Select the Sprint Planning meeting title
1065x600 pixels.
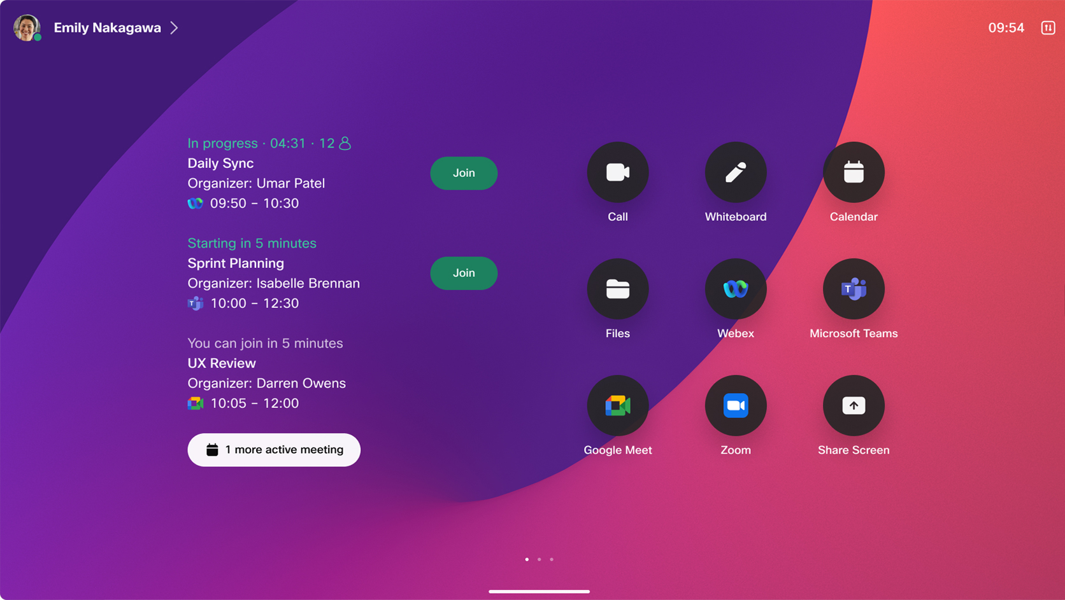236,263
